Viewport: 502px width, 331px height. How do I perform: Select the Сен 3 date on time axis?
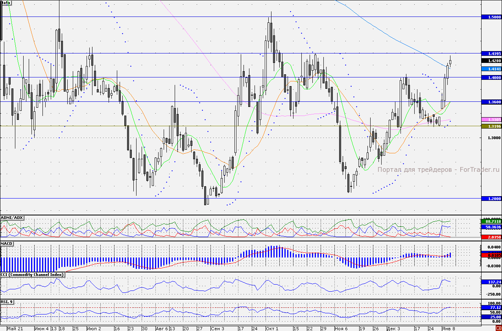pyautogui.click(x=218, y=328)
